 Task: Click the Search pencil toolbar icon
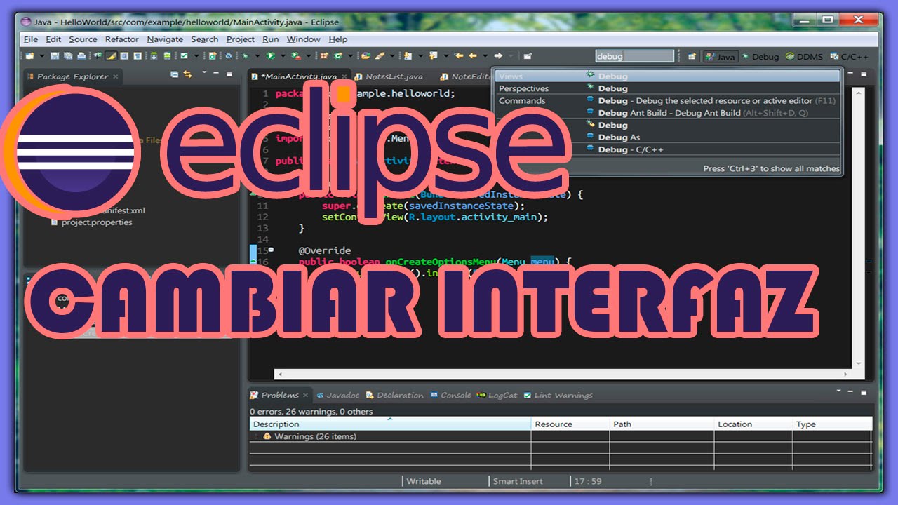(379, 55)
